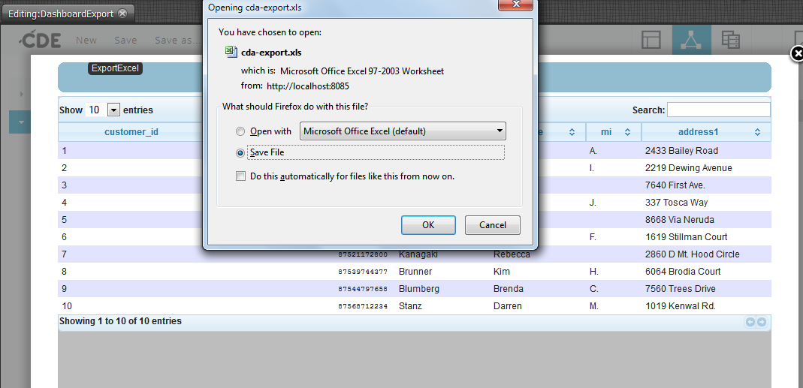The height and width of the screenshot is (388, 803).
Task: Click address cell 2433 Bailey Road
Action: coord(681,151)
